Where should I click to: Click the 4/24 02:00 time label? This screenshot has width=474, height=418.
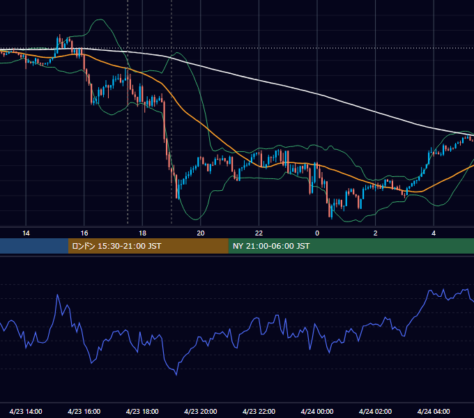click(x=375, y=411)
